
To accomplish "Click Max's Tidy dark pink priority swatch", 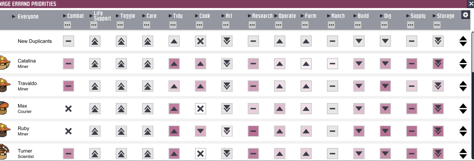I will [x=174, y=109].
